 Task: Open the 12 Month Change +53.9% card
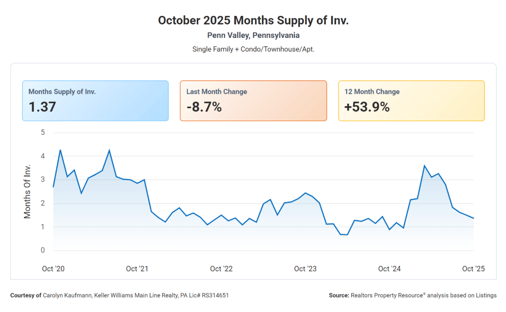(411, 101)
